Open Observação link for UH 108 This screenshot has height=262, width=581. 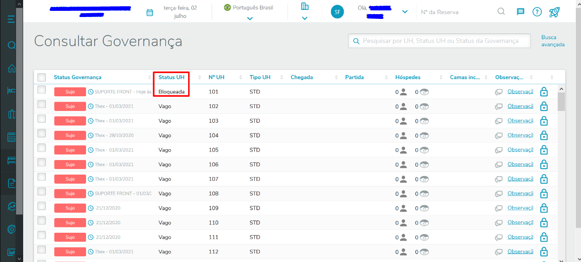tap(520, 193)
